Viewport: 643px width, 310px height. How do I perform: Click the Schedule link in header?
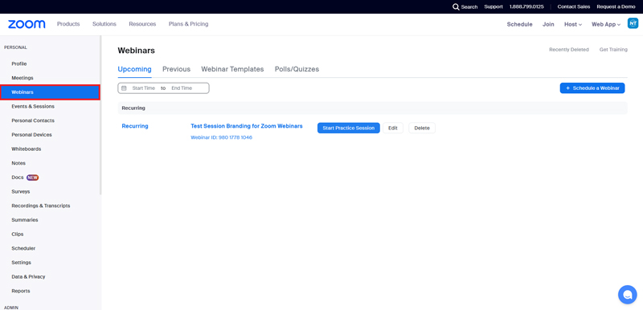(519, 25)
